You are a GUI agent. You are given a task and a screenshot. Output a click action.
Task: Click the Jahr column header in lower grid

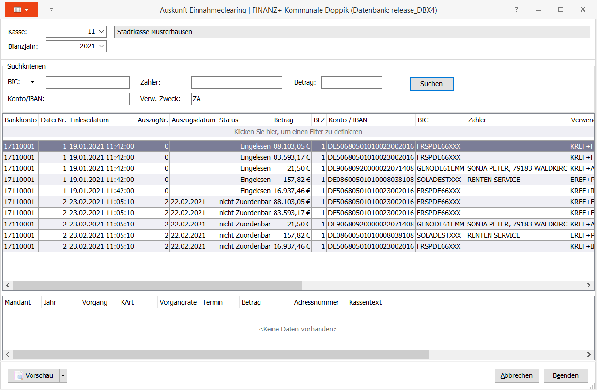tap(61, 302)
